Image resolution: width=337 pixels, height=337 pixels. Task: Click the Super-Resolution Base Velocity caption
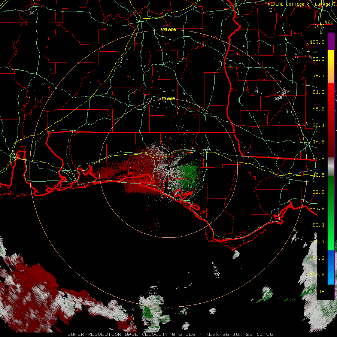(170, 334)
